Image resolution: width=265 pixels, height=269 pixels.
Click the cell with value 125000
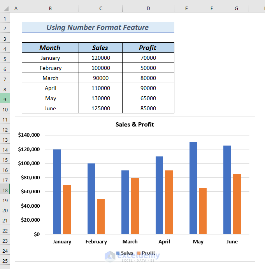(x=101, y=108)
